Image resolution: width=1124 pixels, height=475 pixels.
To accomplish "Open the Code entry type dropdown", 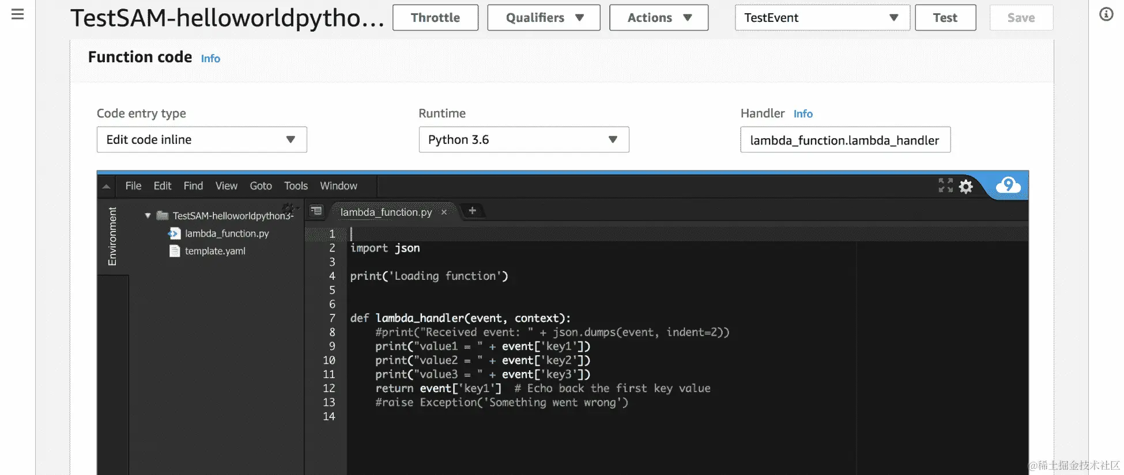I will (202, 139).
